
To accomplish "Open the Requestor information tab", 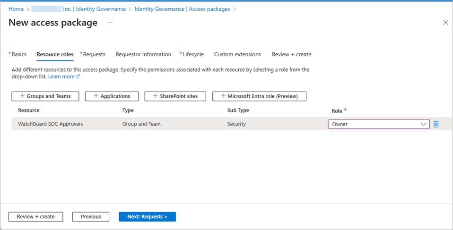I will 143,54.
